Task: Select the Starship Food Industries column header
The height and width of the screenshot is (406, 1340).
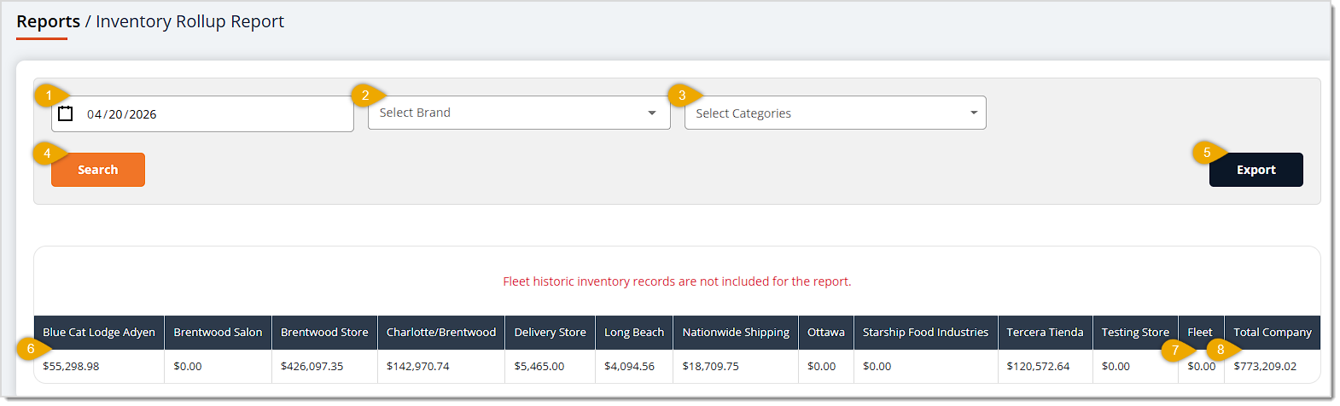Action: [925, 333]
